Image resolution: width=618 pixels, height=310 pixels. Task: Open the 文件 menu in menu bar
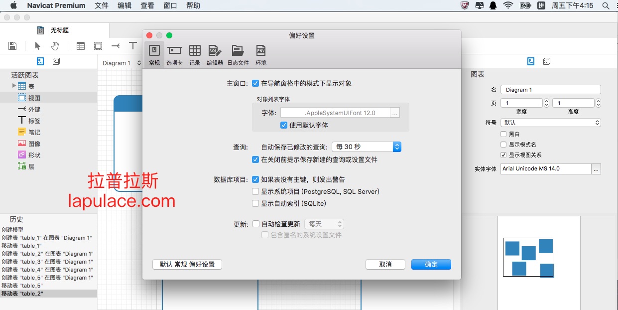click(x=102, y=5)
